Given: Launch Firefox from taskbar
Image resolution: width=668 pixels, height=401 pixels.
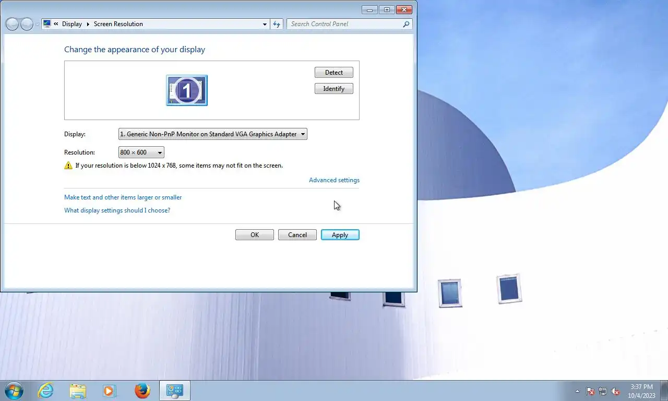Looking at the screenshot, I should coord(142,391).
